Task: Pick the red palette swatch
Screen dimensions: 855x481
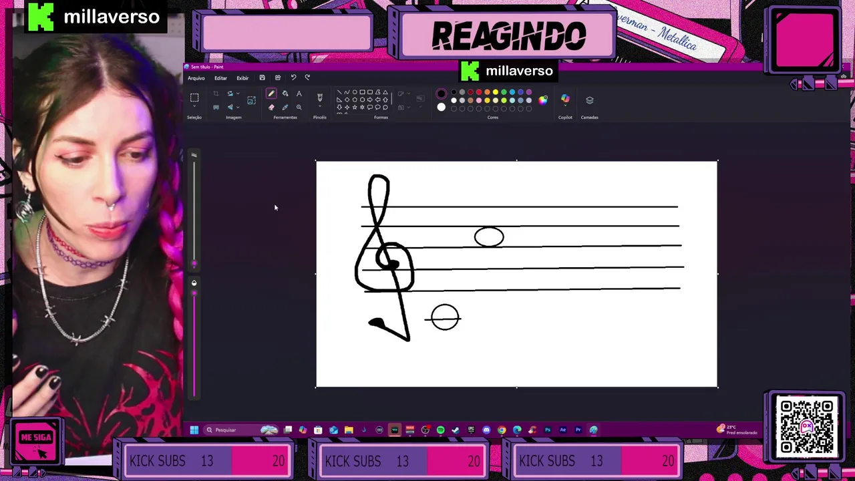Action: point(479,92)
